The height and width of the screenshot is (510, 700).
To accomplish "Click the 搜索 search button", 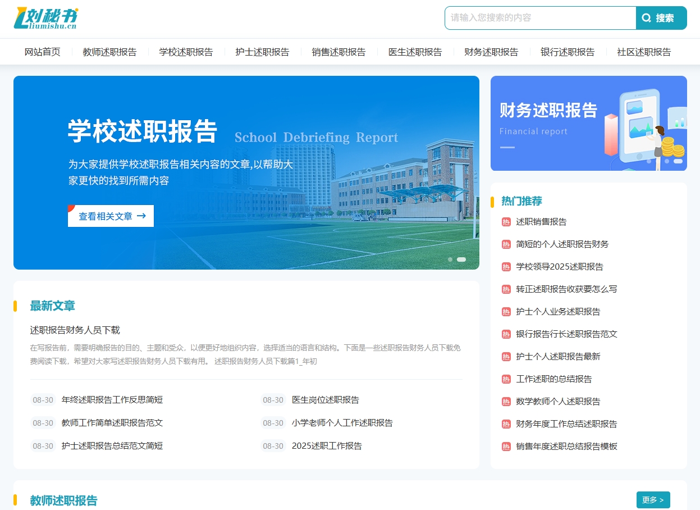I will 661,17.
